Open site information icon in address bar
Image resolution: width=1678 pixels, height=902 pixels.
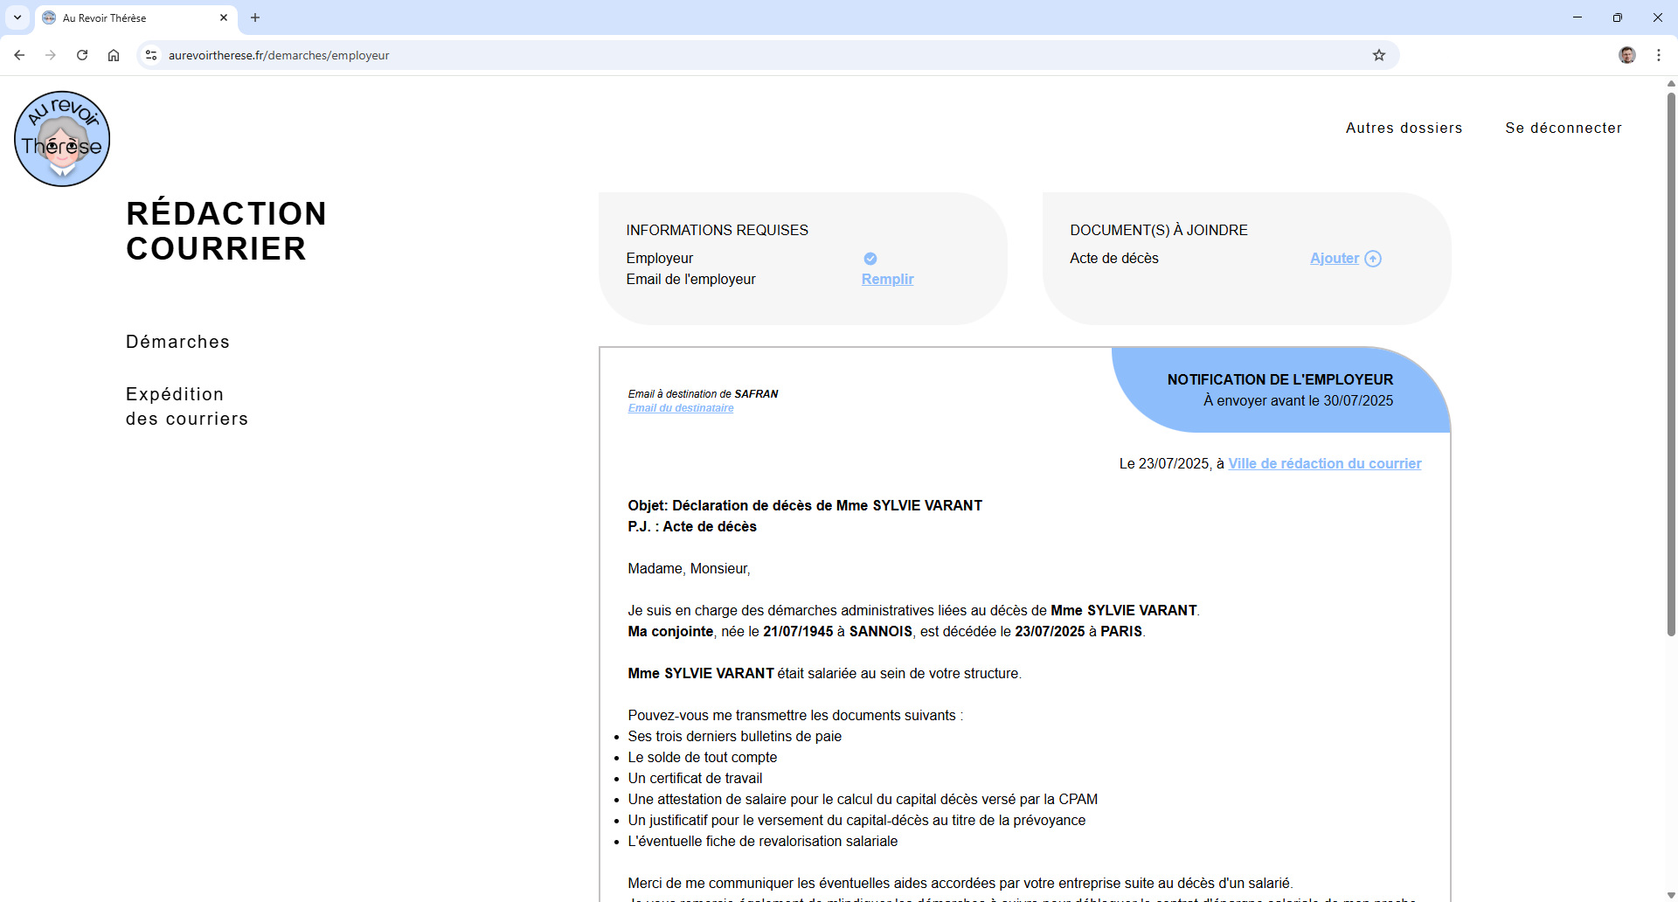point(150,55)
